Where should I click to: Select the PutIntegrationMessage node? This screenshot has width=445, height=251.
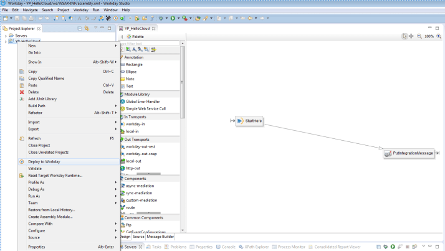pyautogui.click(x=409, y=153)
